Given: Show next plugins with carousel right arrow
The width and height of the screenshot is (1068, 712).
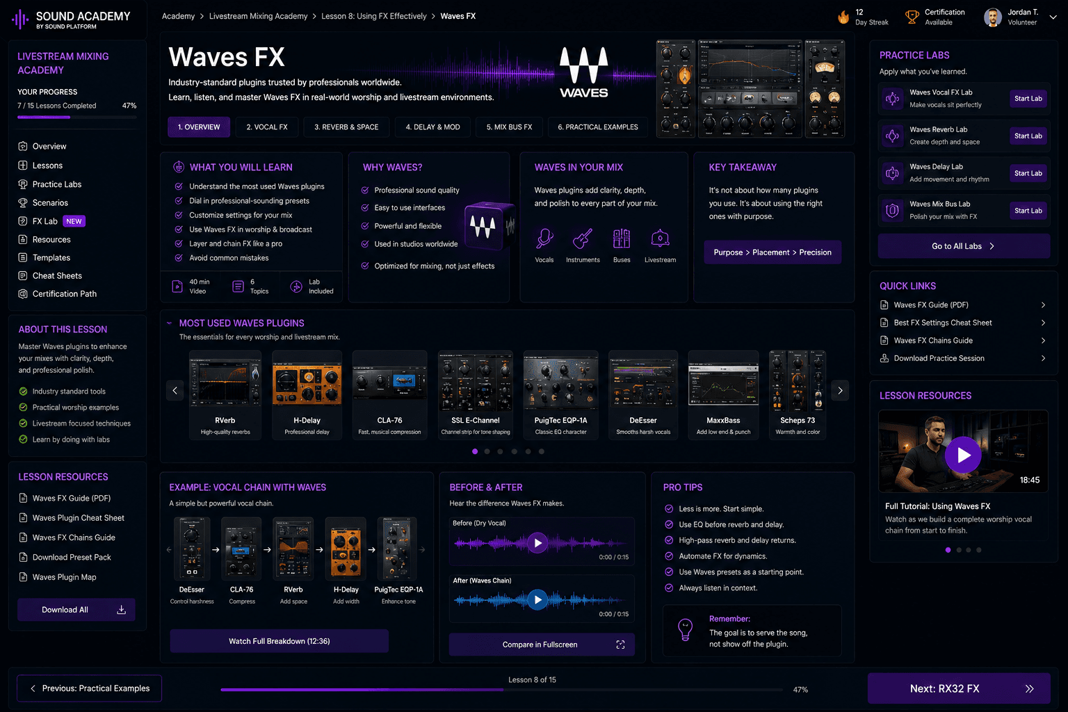Looking at the screenshot, I should point(840,391).
